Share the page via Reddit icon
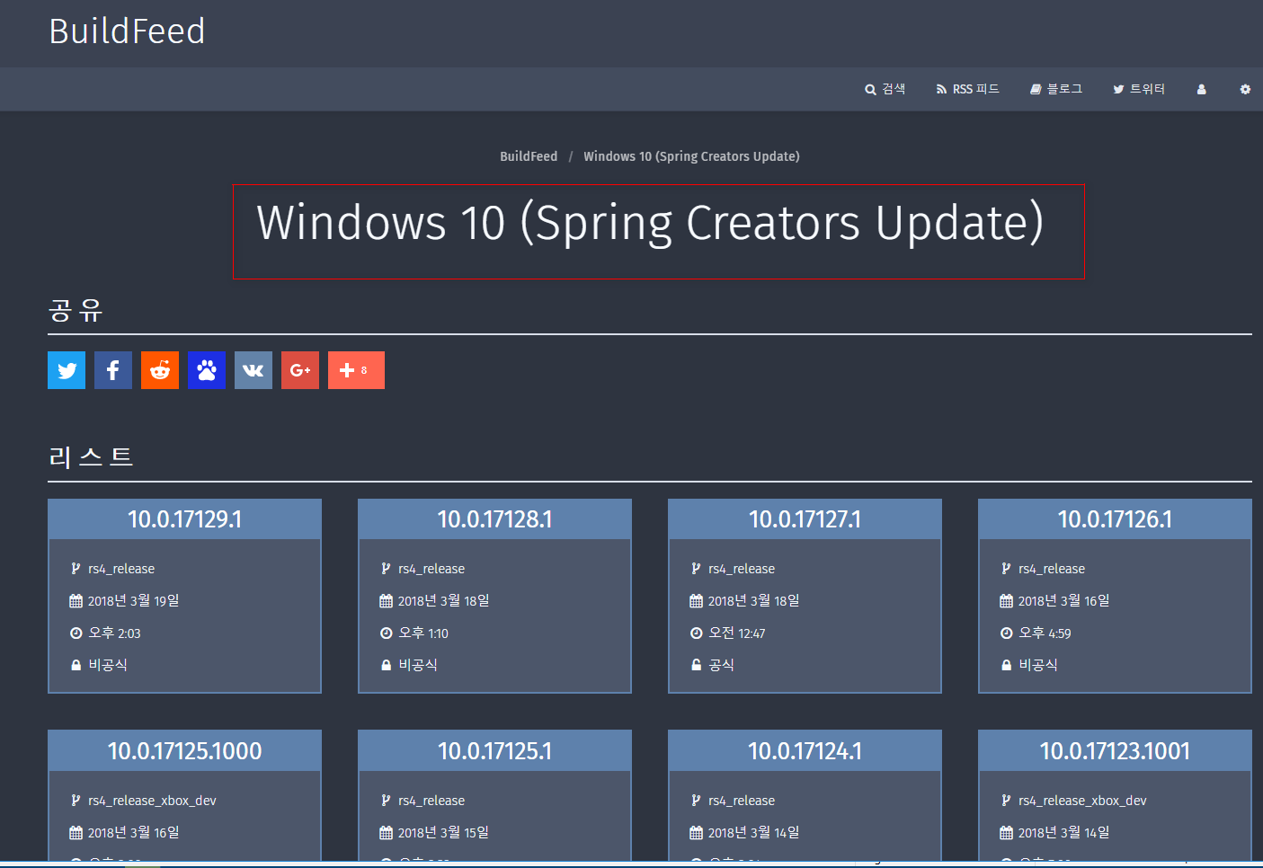 click(160, 370)
